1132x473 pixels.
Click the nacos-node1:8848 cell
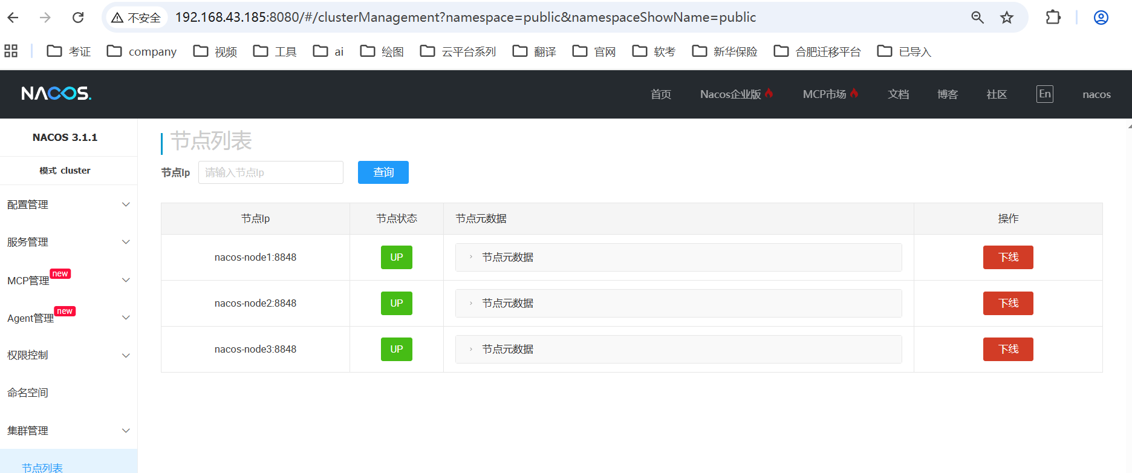(x=255, y=257)
